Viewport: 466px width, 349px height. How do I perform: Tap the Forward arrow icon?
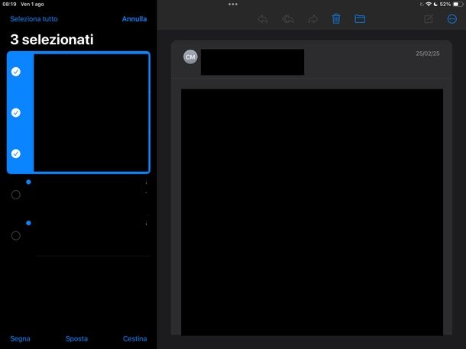click(x=312, y=19)
